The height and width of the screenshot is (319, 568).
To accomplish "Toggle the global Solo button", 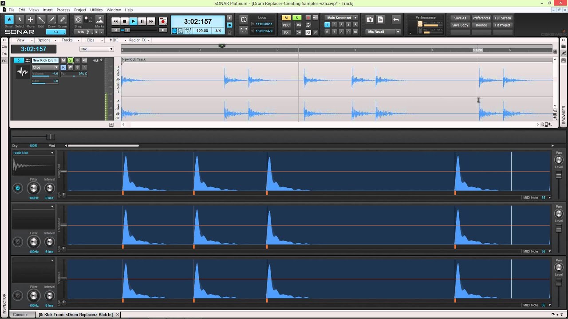I will (x=297, y=18).
